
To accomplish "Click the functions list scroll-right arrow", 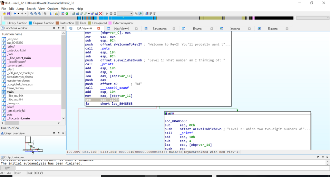I will point(59,123).
